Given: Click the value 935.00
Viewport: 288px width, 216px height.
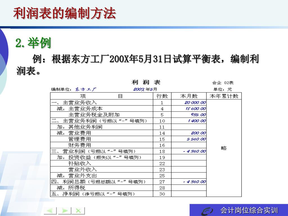Looking at the screenshot, I should pos(198,115).
